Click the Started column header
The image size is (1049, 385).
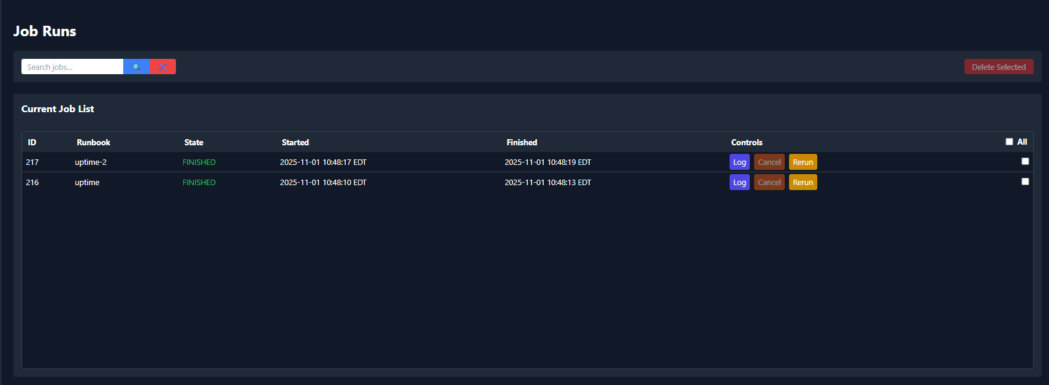click(x=295, y=142)
